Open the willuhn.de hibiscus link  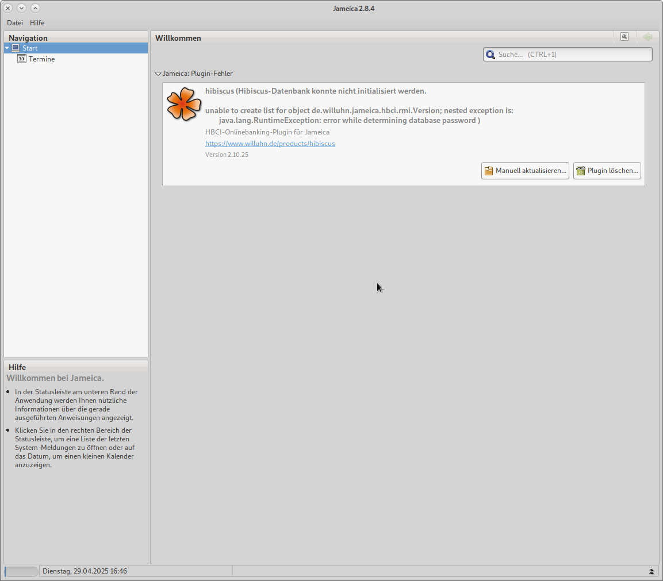pyautogui.click(x=270, y=144)
